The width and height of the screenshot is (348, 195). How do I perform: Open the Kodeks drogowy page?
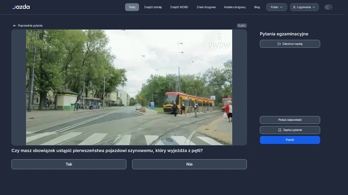pos(235,7)
